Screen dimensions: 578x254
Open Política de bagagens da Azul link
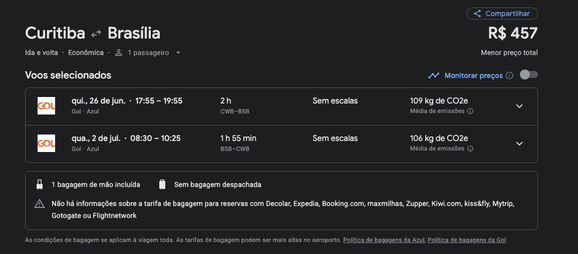point(384,240)
